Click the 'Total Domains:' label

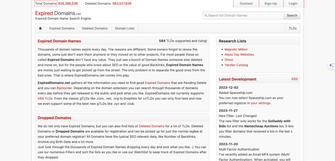(x=46, y=3)
